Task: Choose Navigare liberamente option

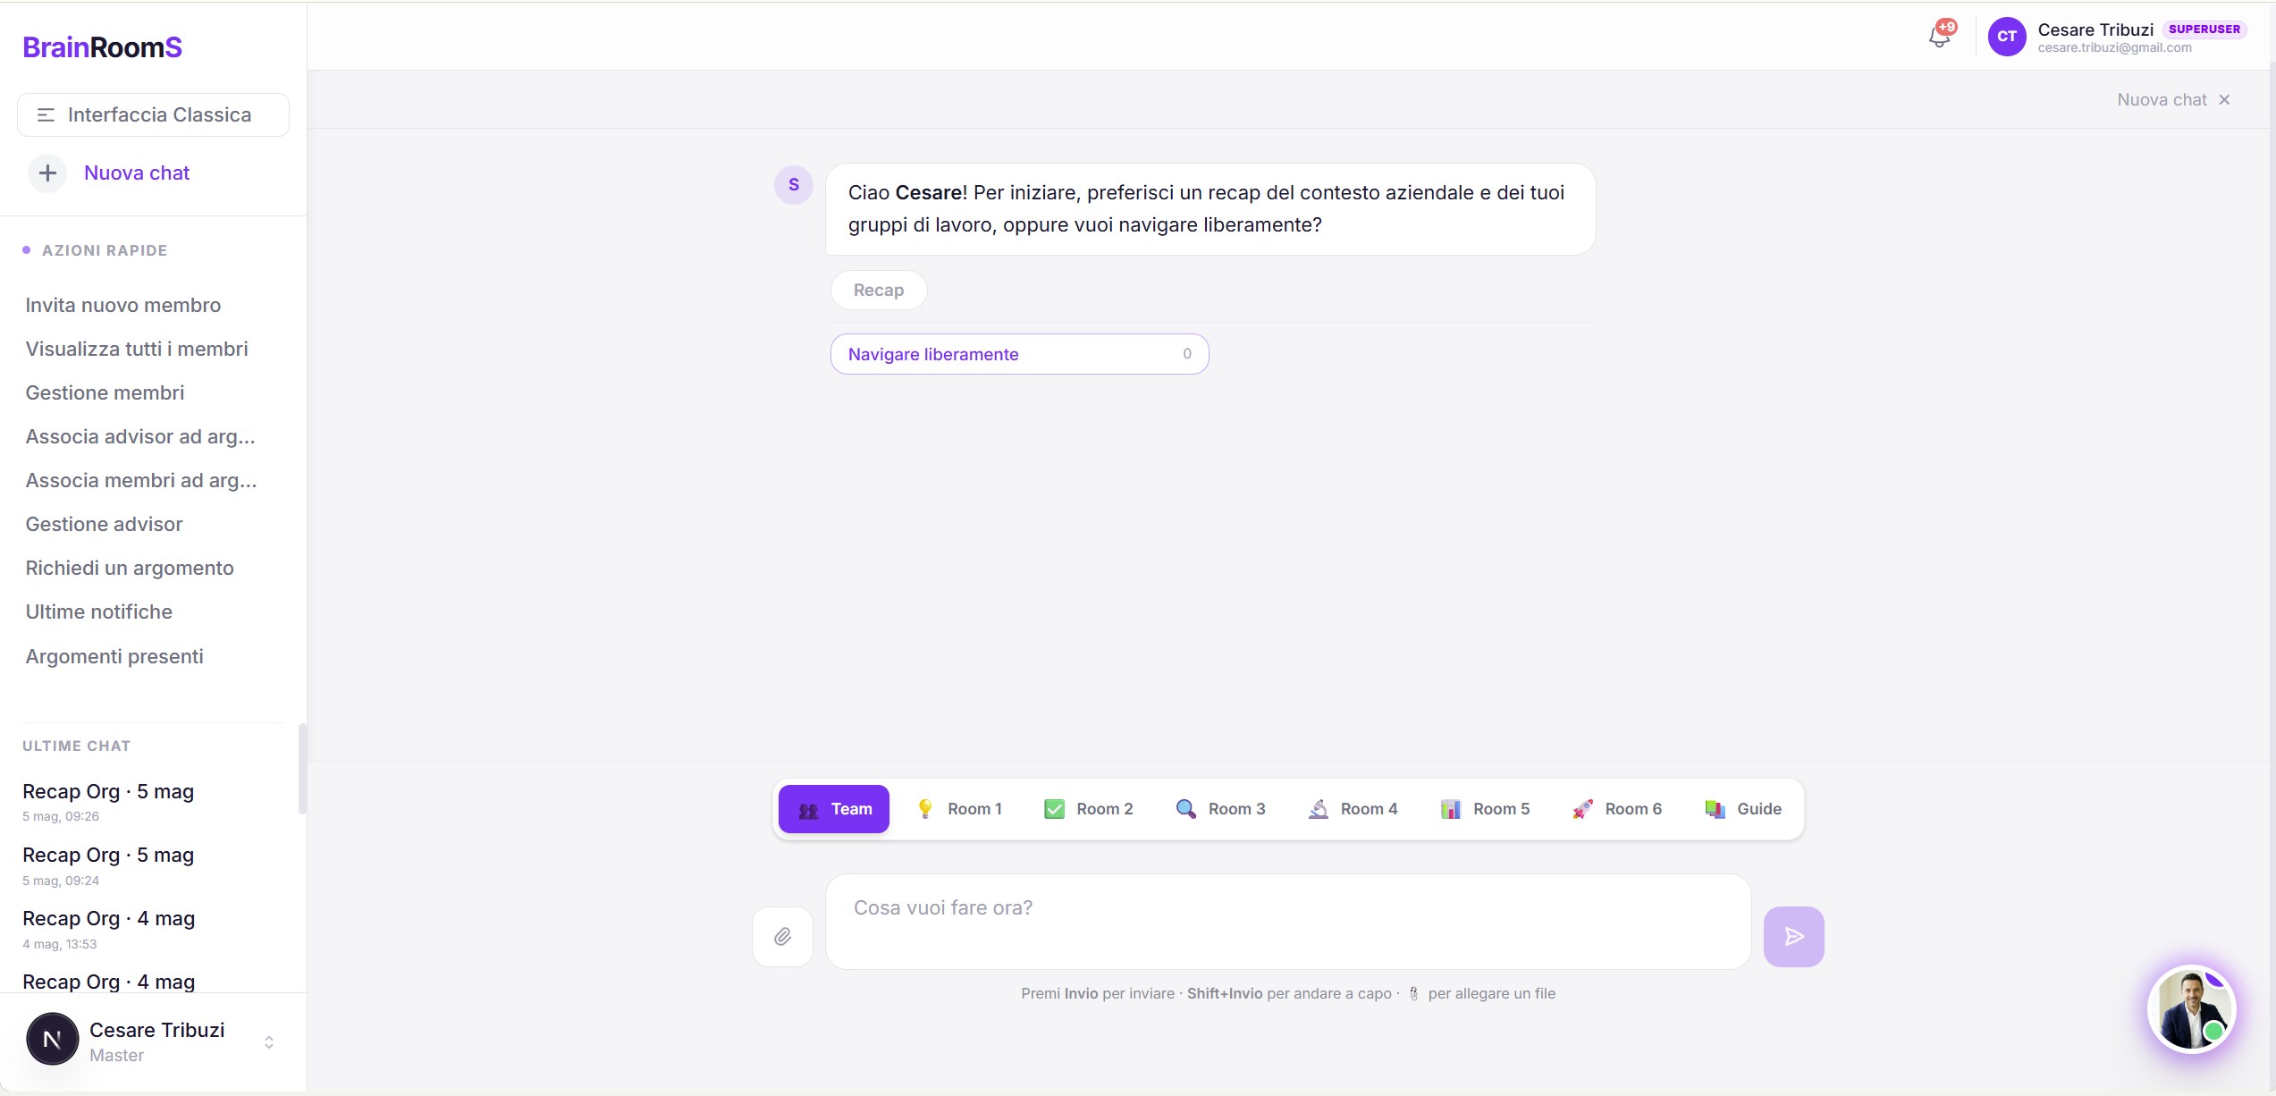Action: (x=1019, y=354)
